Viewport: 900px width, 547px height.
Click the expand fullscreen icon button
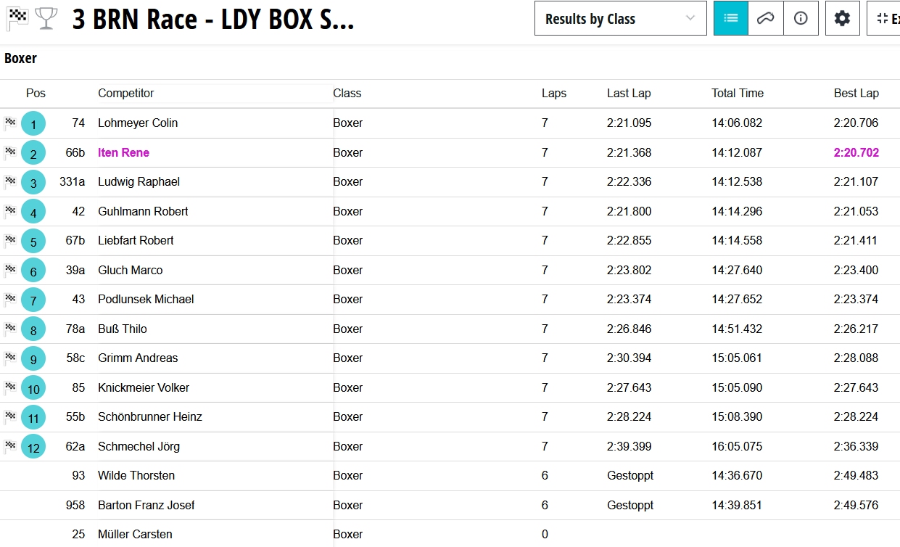[885, 19]
